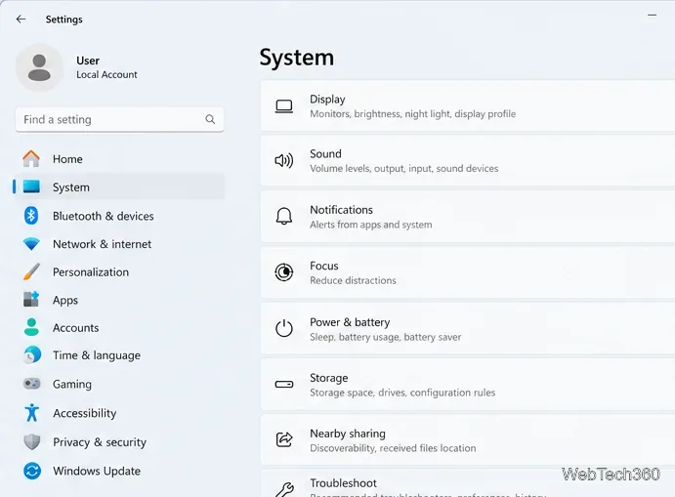
Task: Open Gaming settings label
Action: point(72,384)
